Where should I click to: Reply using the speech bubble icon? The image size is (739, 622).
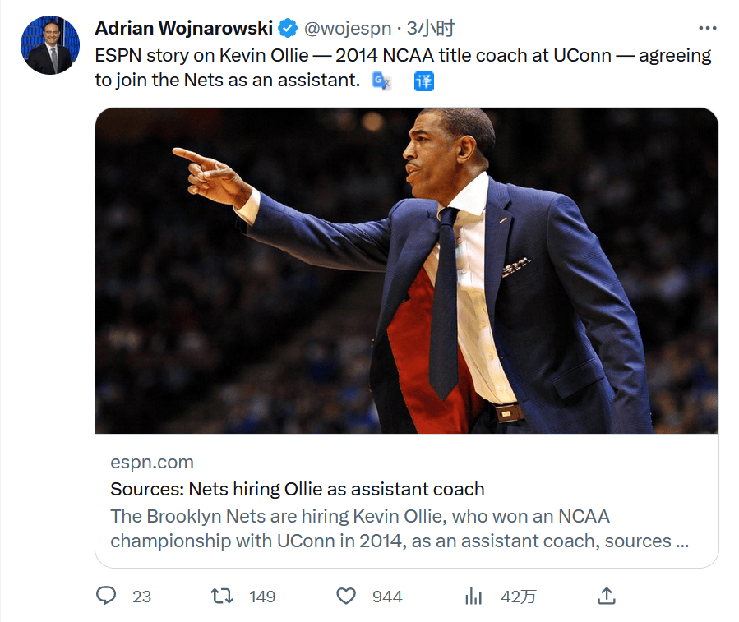(106, 596)
